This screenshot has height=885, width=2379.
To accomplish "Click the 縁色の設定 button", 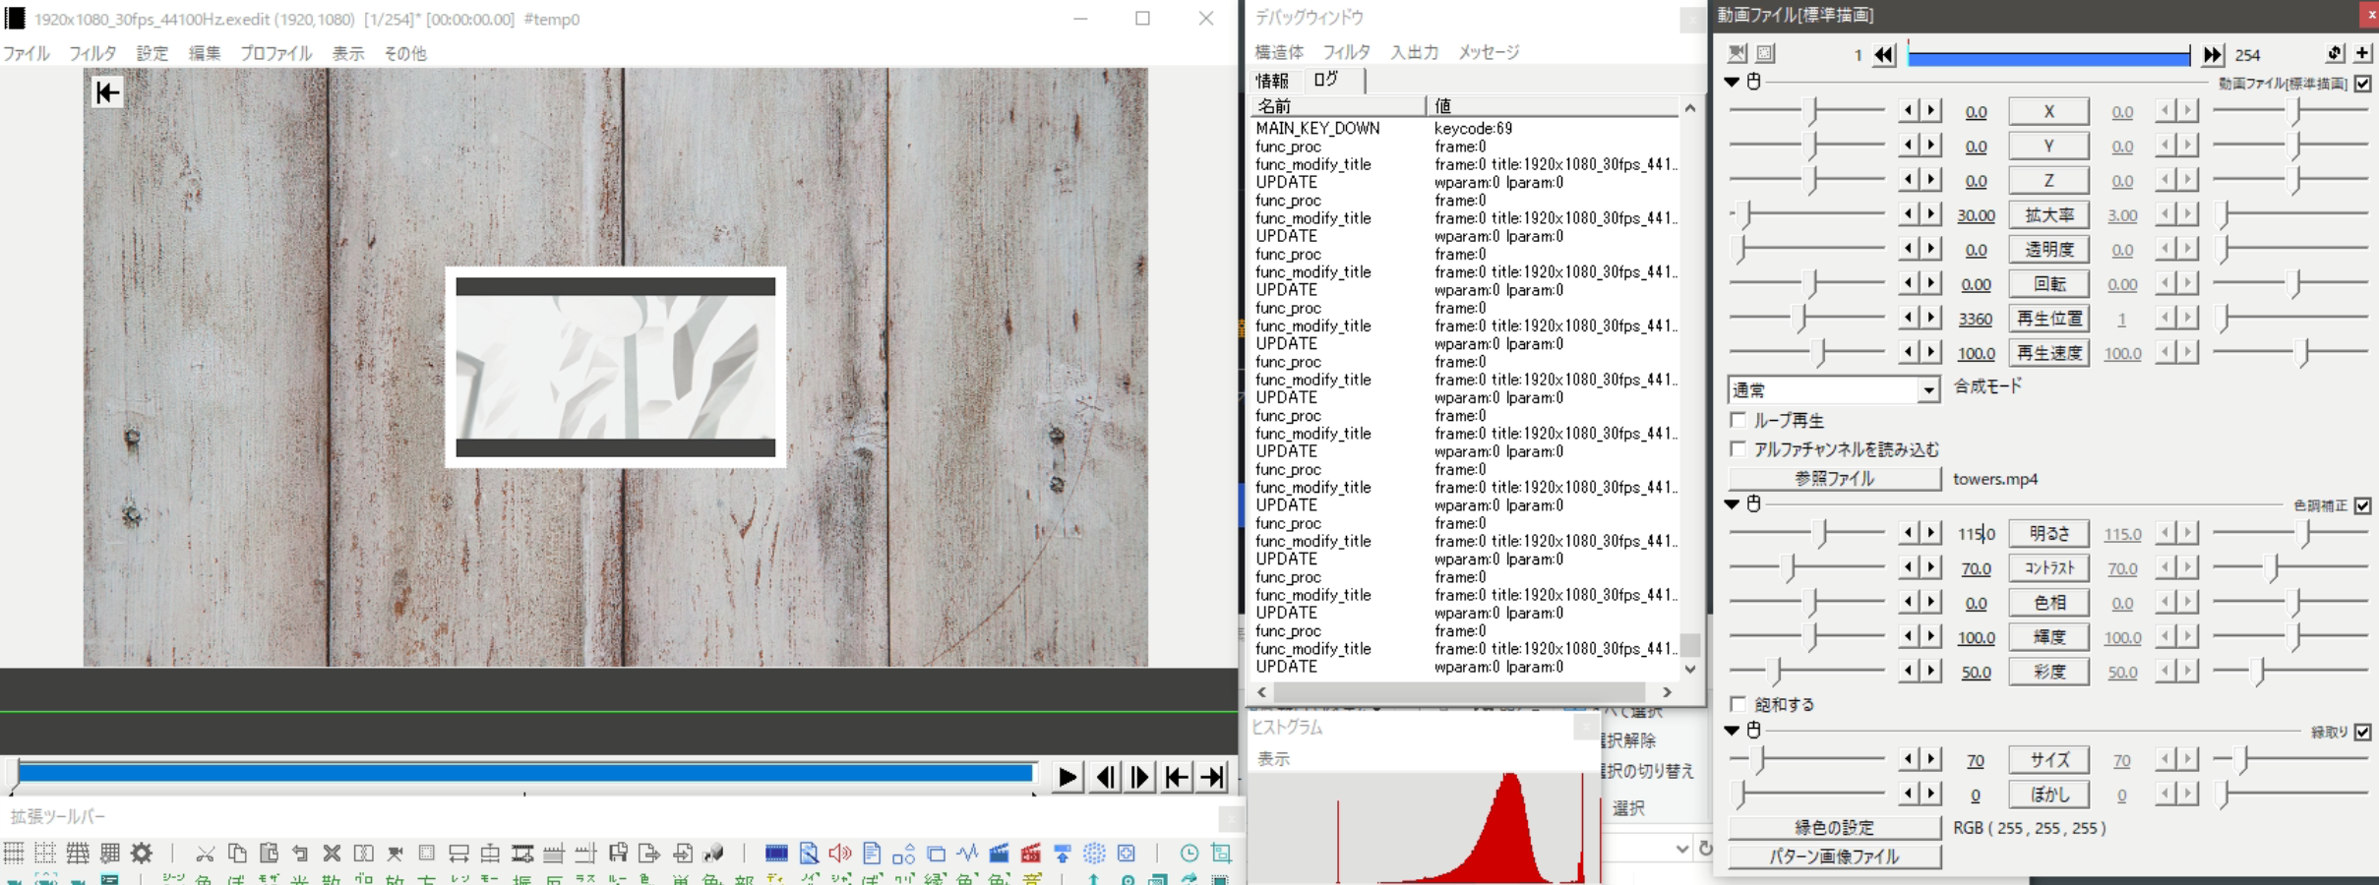I will pyautogui.click(x=1834, y=828).
